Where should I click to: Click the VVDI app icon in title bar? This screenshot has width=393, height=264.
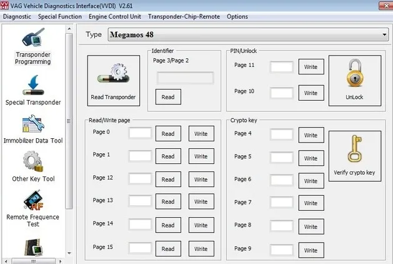point(4,5)
